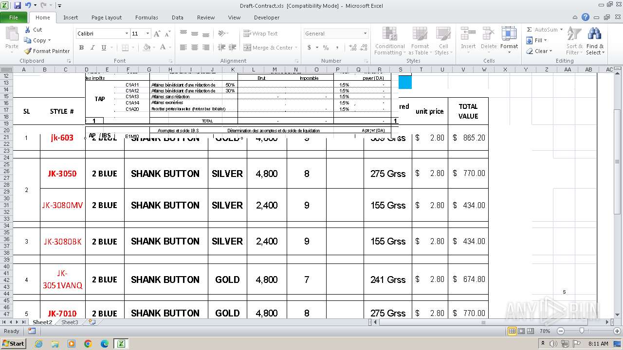Open the font name dropdown
Screen dimensions: 623x350
click(x=127, y=34)
